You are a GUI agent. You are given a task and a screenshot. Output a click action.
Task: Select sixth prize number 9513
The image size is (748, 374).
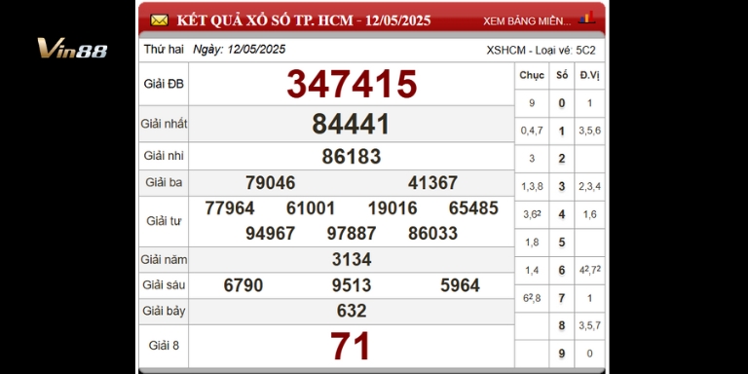point(352,285)
